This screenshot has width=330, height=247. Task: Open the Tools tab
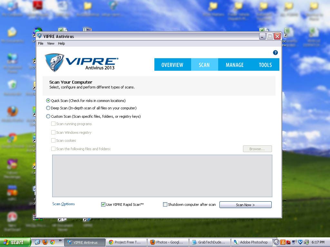[266, 65]
